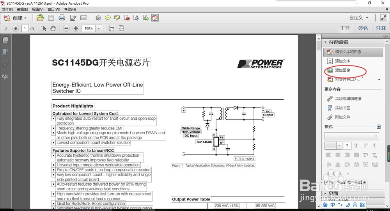Select the highlight text tool icon
The width and height of the screenshot is (390, 211).
[117, 18]
